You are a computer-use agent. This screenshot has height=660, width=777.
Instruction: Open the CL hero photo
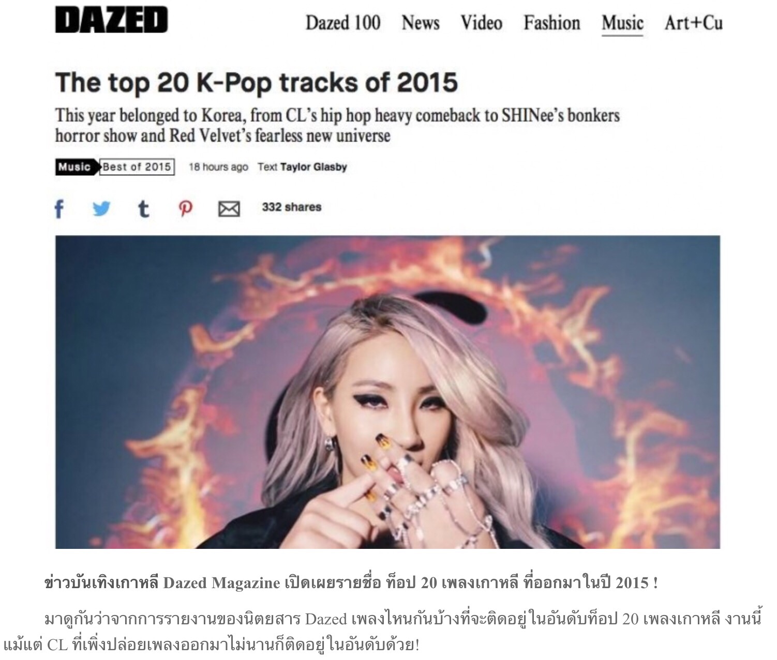click(x=387, y=392)
